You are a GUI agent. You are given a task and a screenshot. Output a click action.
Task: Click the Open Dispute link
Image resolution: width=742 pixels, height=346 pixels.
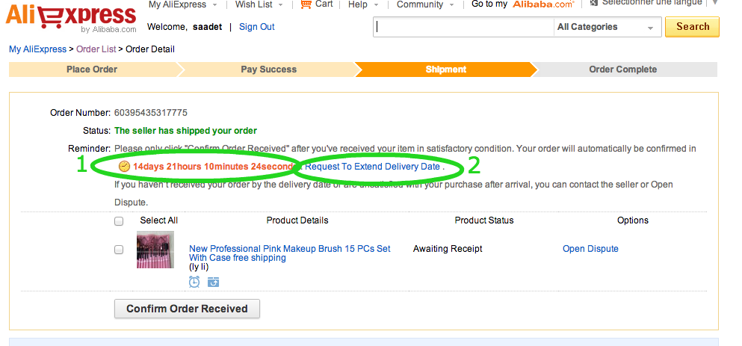pos(590,249)
